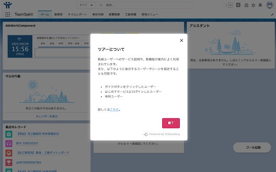
Task: Click the purple icon beside 鈴木 太郎202207
Action: 9,144
